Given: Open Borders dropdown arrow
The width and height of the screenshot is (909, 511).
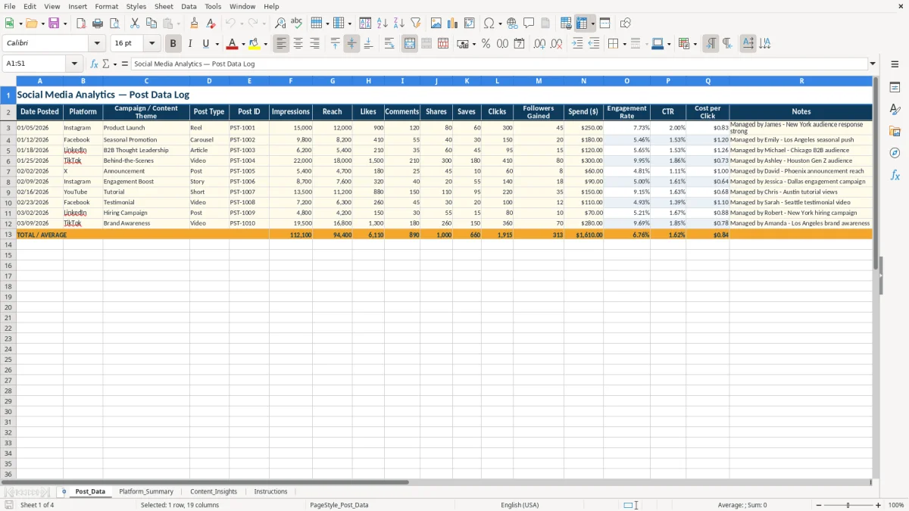Looking at the screenshot, I should [x=624, y=44].
